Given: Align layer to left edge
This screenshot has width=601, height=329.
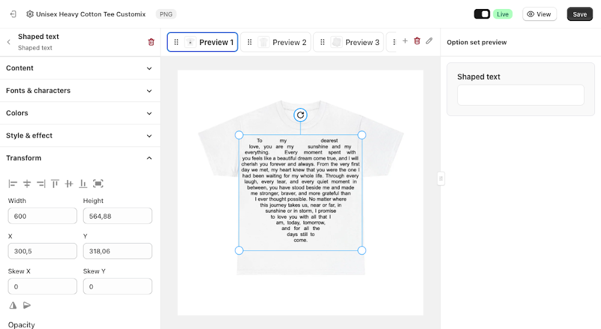Looking at the screenshot, I should (x=13, y=184).
